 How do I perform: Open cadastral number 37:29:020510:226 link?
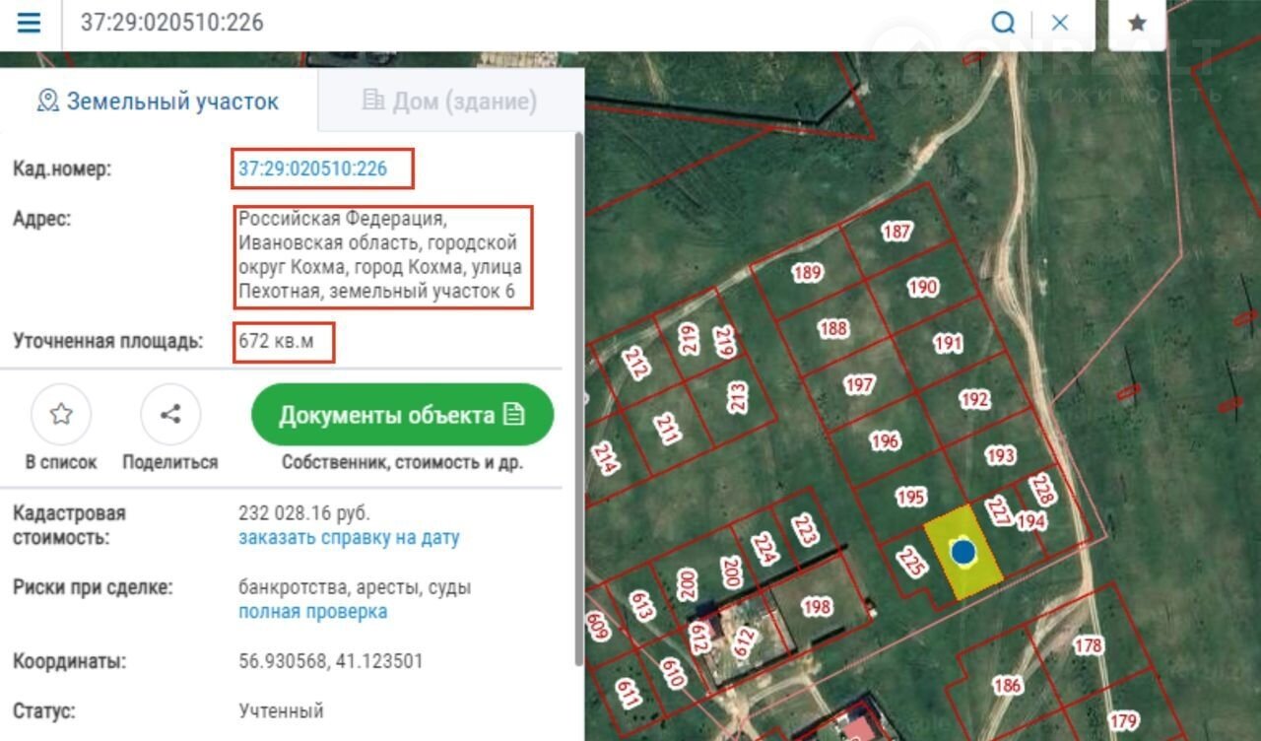click(x=313, y=169)
